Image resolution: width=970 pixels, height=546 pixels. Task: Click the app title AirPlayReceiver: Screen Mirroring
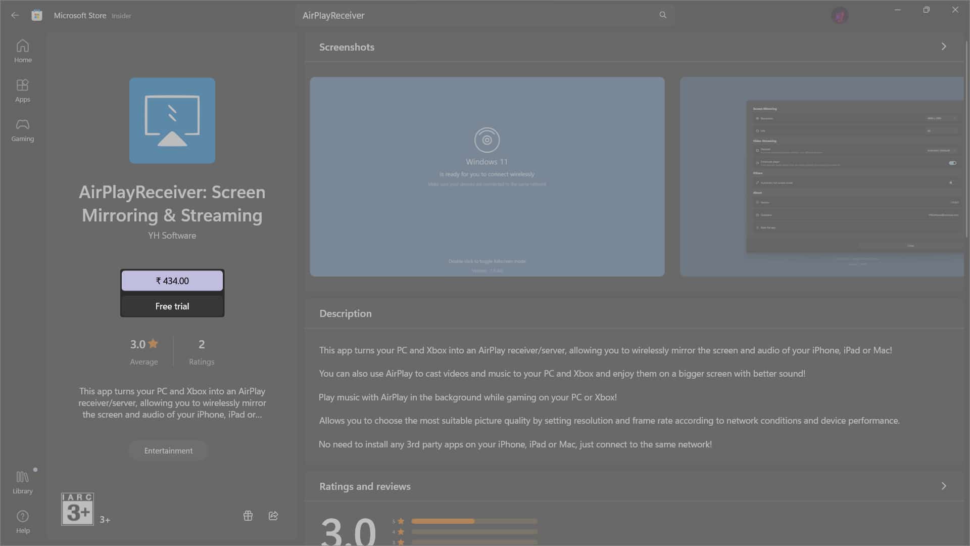(x=172, y=203)
